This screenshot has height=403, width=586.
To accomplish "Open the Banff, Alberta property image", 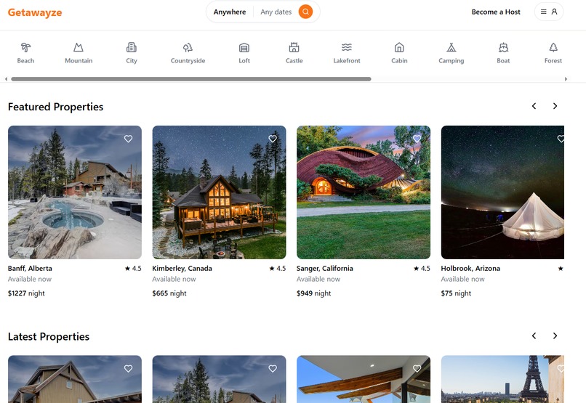I will tap(75, 192).
